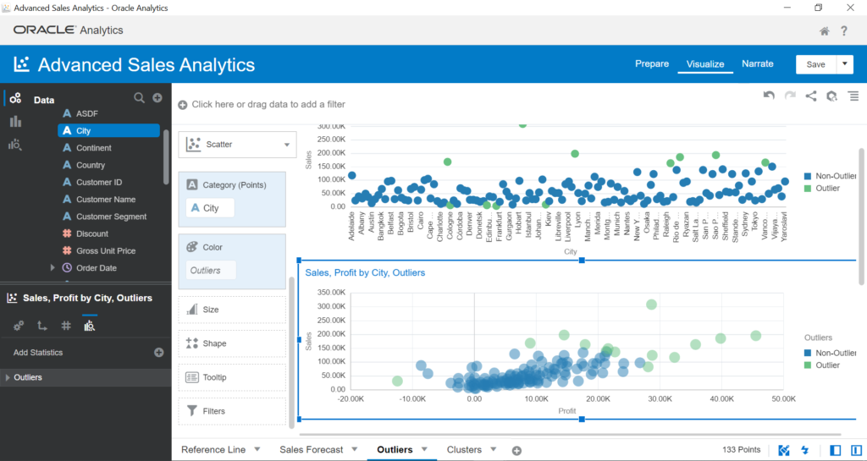867x461 pixels.
Task: Click the Data panel vertical scrollbar
Action: tap(166, 157)
